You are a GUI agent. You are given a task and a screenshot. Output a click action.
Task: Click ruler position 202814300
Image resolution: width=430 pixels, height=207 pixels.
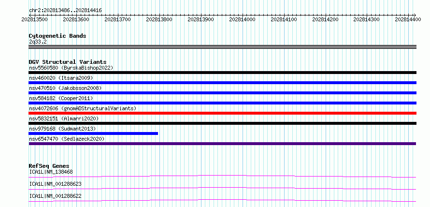tap(367, 19)
